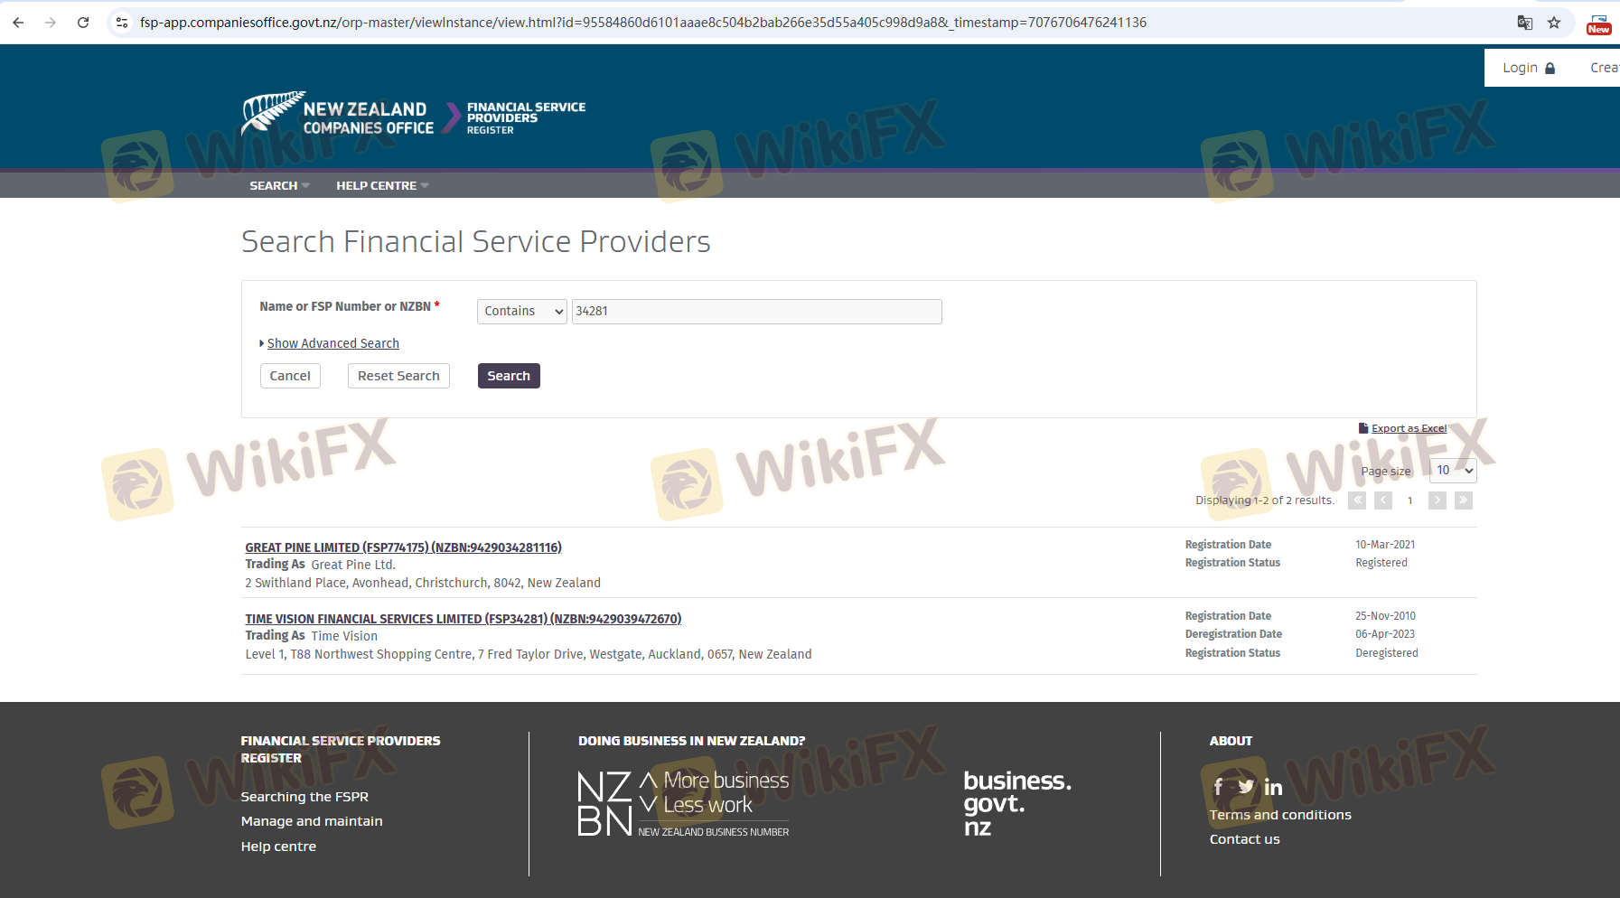Bookmark this page with star icon
The width and height of the screenshot is (1620, 898).
(1554, 23)
